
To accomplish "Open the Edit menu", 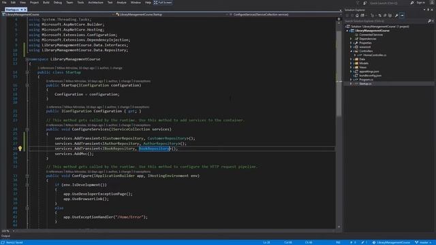I will click(x=13, y=3).
